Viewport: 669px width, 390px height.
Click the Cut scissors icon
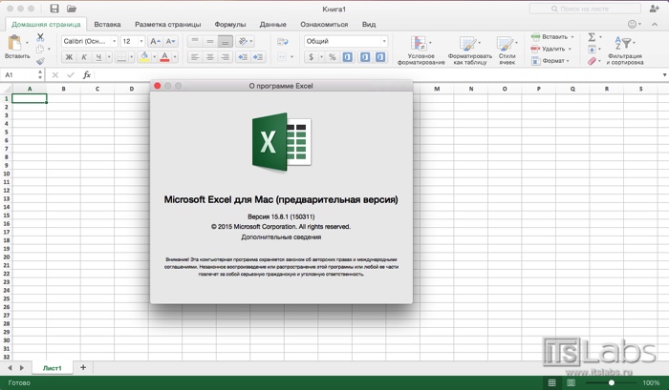40,37
